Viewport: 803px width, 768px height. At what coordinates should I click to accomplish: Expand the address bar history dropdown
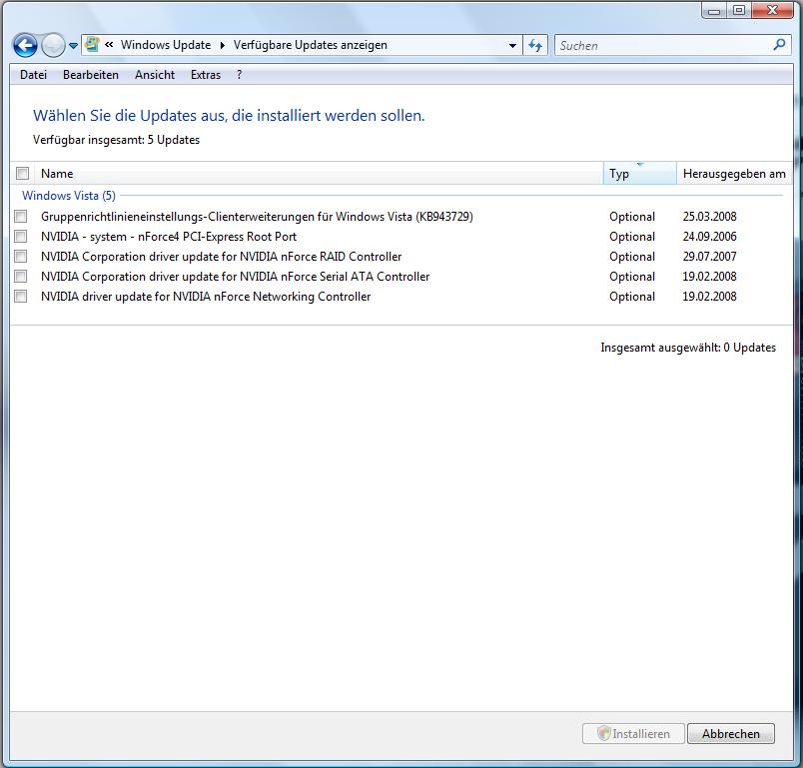click(512, 46)
